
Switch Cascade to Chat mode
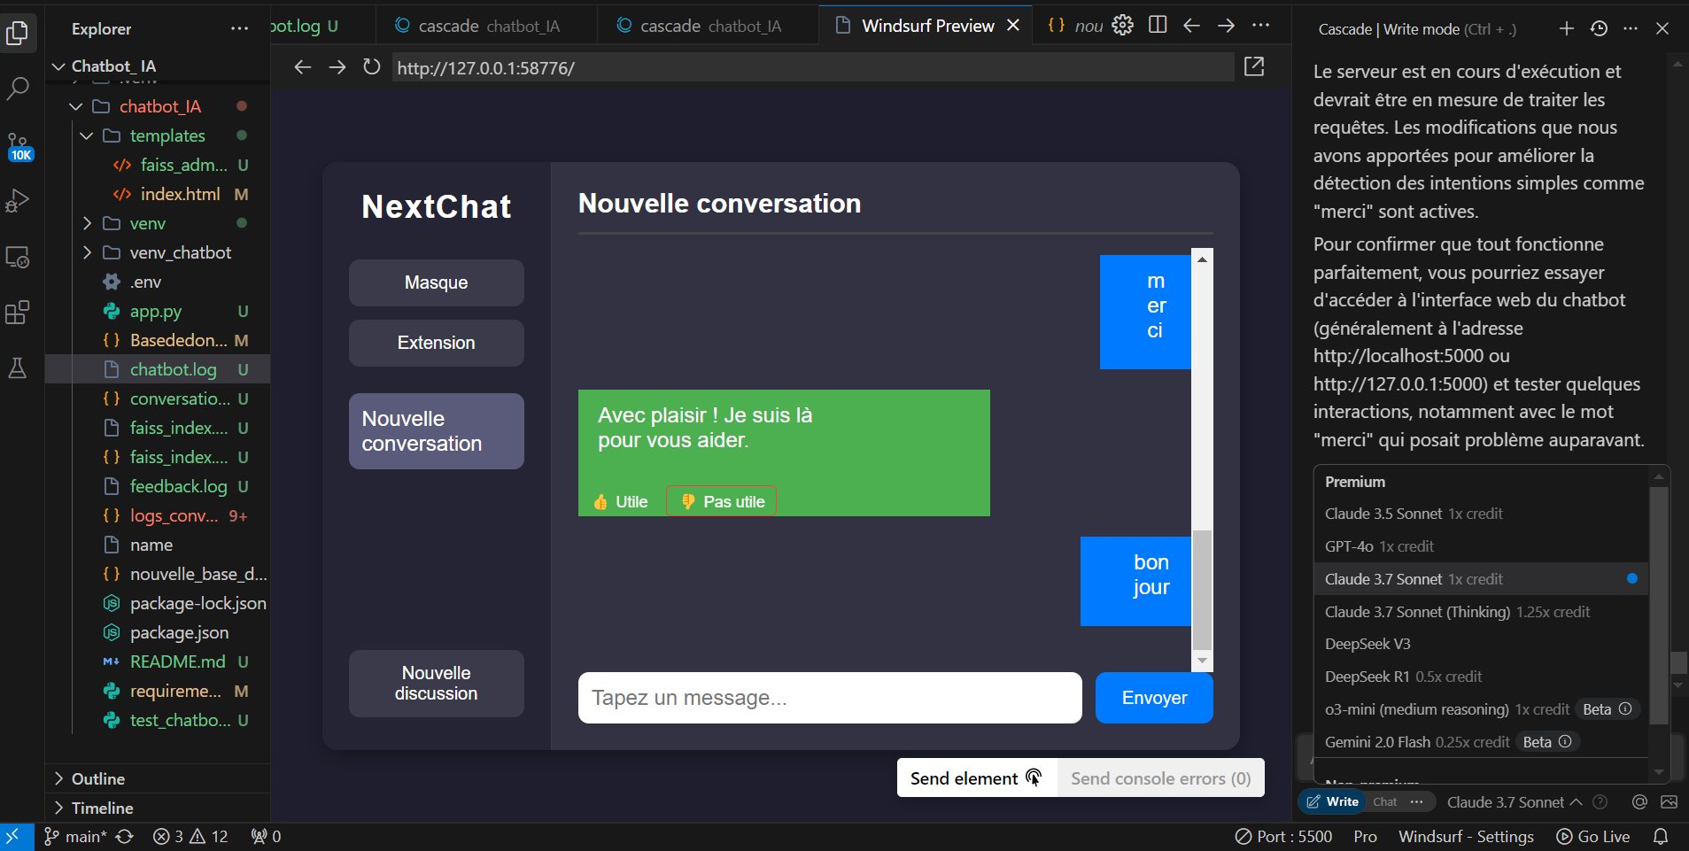[x=1384, y=801]
